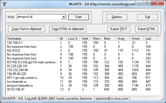Click the Loss % column header

point(73,38)
